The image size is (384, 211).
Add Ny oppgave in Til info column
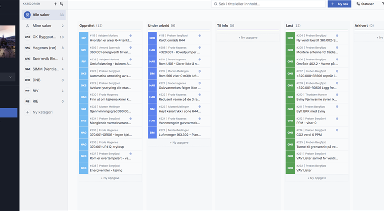248,38
